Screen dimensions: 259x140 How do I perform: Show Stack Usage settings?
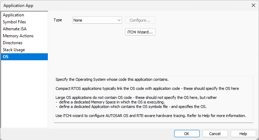(14, 50)
